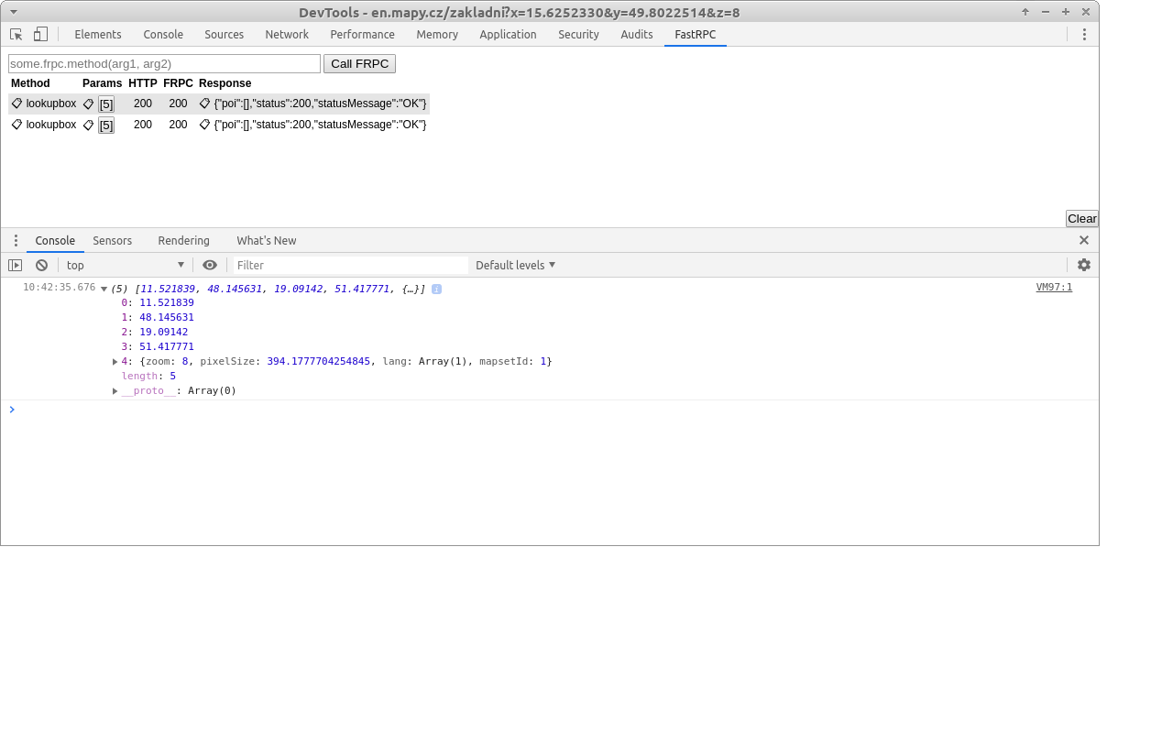Select the inspect element cursor tool

coord(15,32)
